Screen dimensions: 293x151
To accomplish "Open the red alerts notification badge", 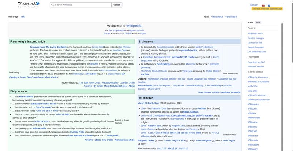I will click(x=264, y=5).
